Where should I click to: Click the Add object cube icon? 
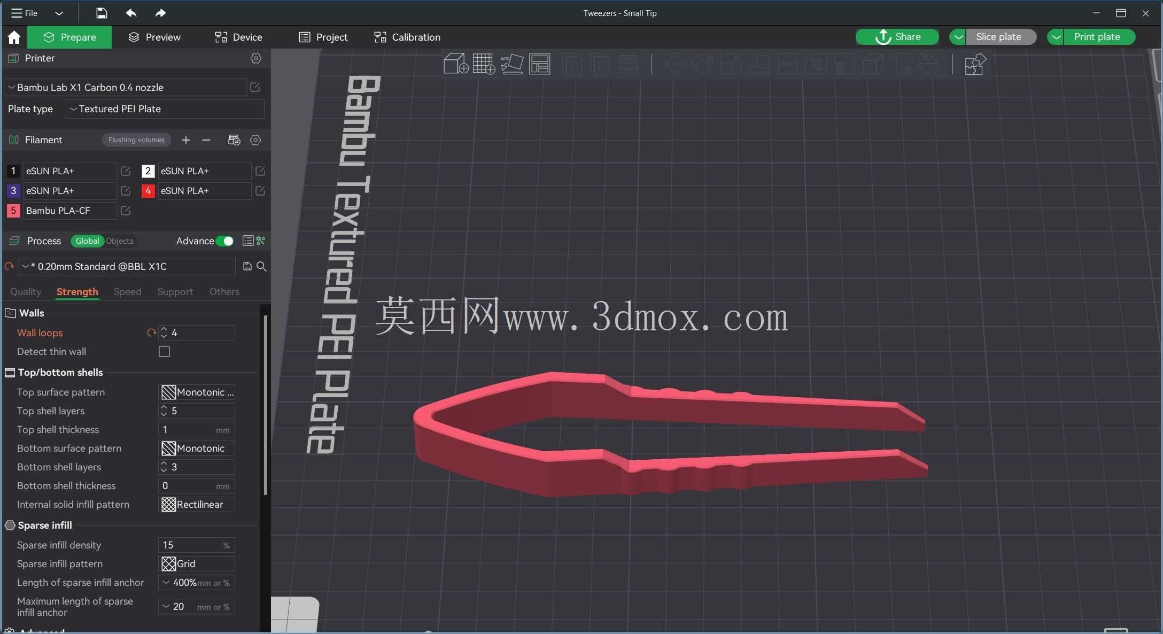point(456,64)
